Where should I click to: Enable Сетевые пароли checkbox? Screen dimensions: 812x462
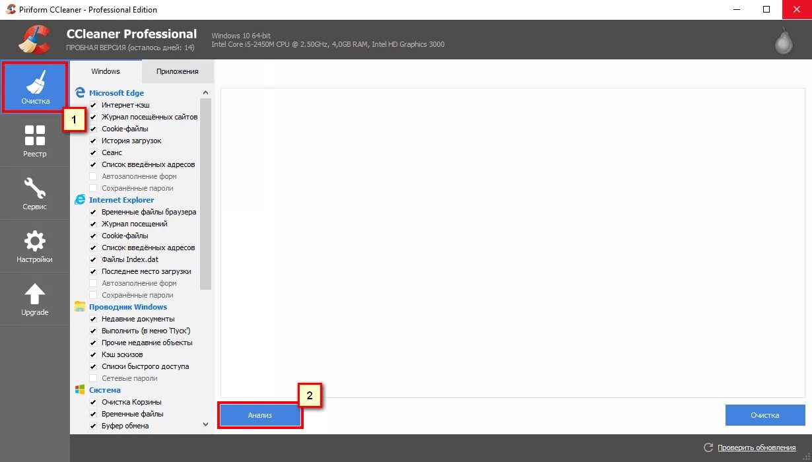[93, 378]
